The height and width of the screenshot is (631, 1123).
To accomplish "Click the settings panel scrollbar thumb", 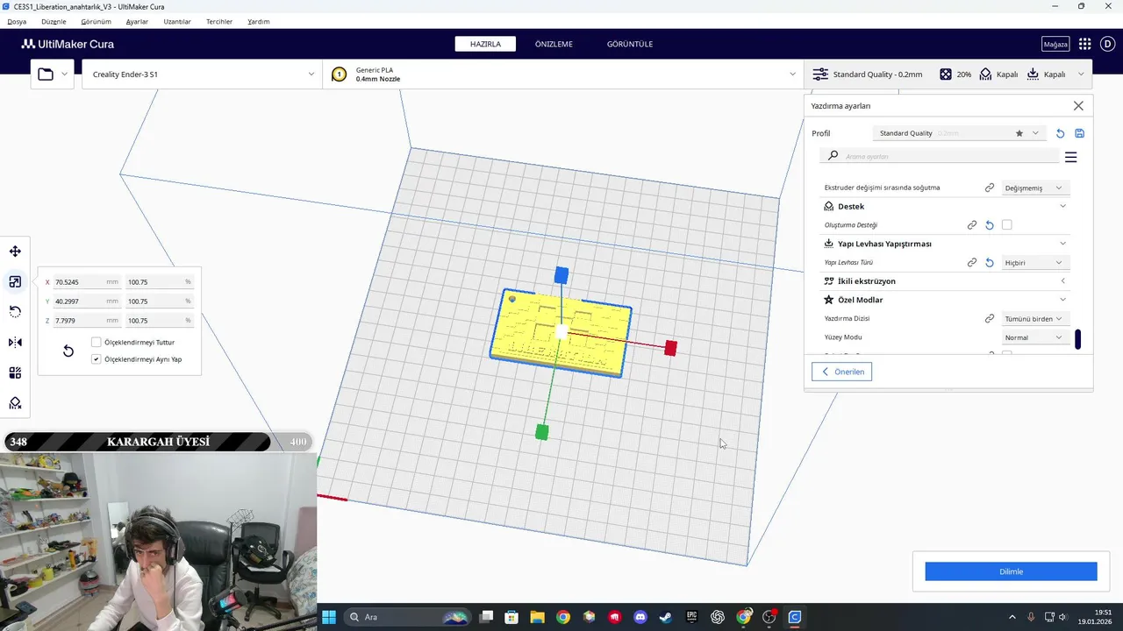I will coord(1077,339).
